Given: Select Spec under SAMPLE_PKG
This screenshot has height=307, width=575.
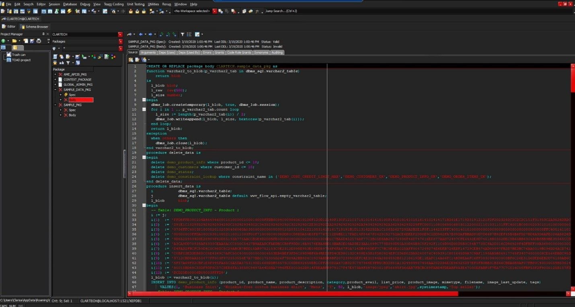Looking at the screenshot, I should click(x=72, y=110).
